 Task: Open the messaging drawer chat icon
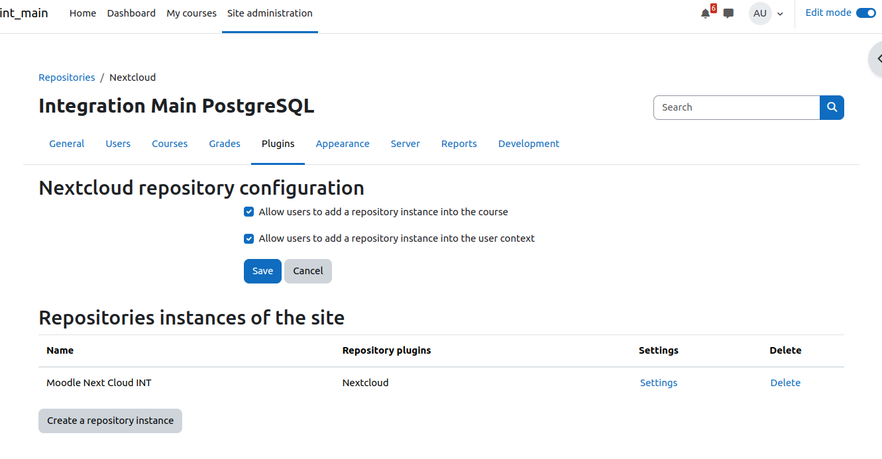[728, 13]
